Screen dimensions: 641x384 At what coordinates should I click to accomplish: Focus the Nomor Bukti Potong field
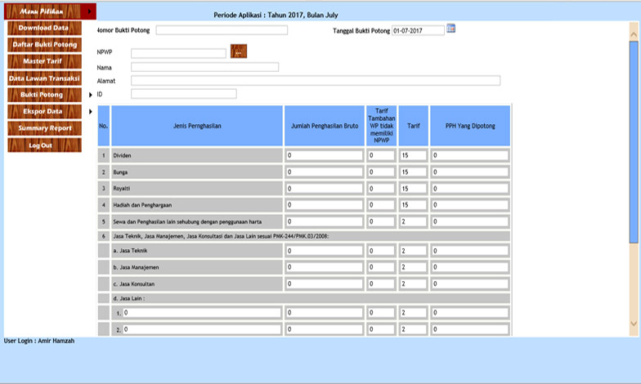click(222, 30)
